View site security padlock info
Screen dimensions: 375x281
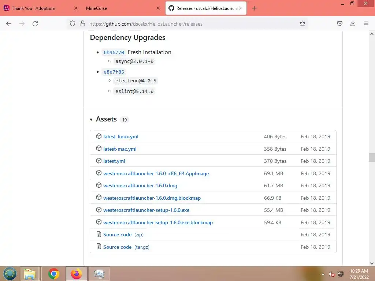(x=83, y=24)
